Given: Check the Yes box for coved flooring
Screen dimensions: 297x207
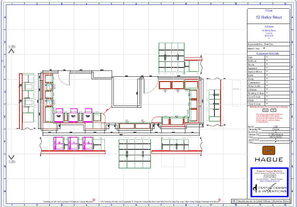Looking at the screenshot, I should click(x=265, y=110).
